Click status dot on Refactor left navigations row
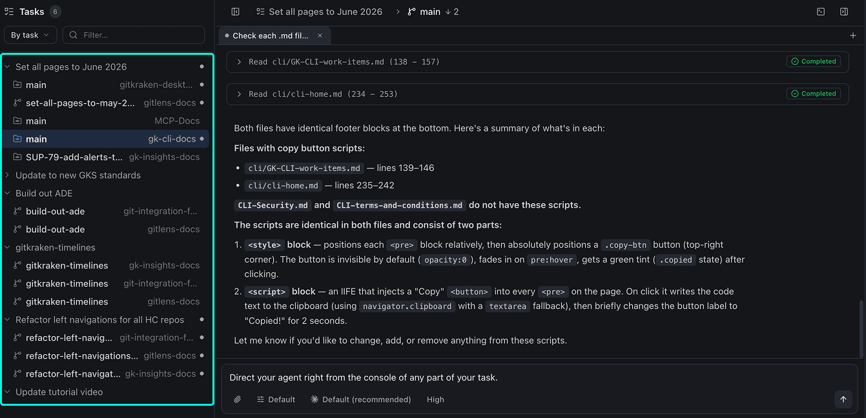The width and height of the screenshot is (866, 418). (x=201, y=319)
